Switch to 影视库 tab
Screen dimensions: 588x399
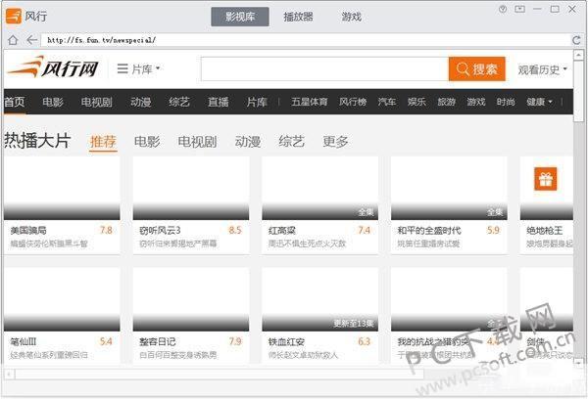tap(240, 17)
